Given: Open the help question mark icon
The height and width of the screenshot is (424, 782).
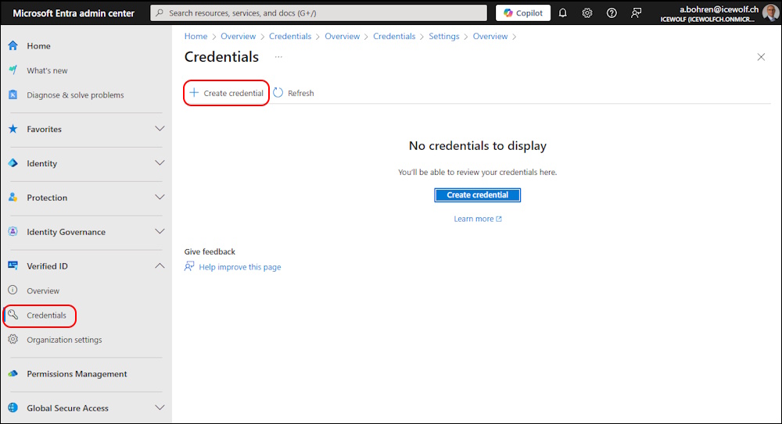Looking at the screenshot, I should 612,13.
